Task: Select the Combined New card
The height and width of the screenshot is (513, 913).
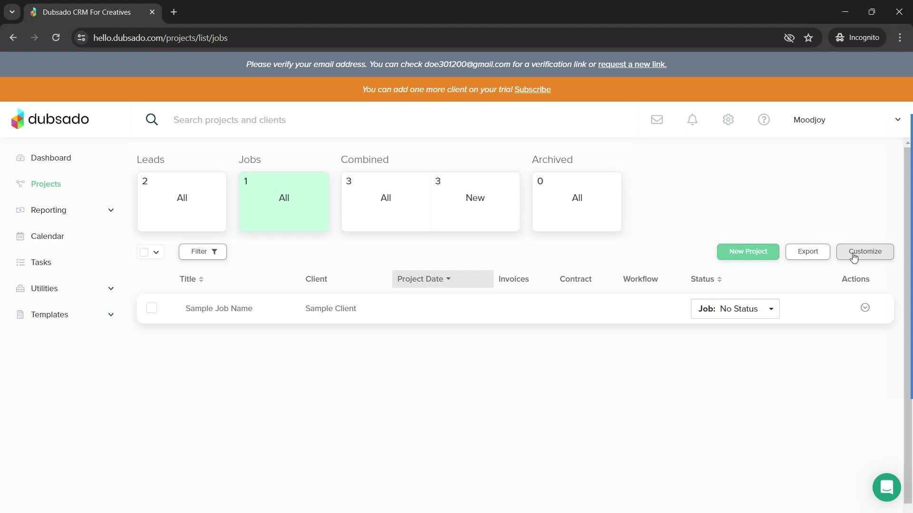Action: [x=475, y=201]
